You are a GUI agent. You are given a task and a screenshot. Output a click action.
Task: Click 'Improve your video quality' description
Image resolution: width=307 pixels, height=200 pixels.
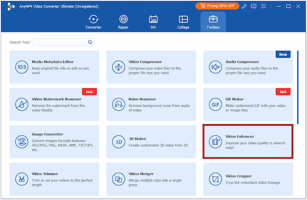pos(255,145)
